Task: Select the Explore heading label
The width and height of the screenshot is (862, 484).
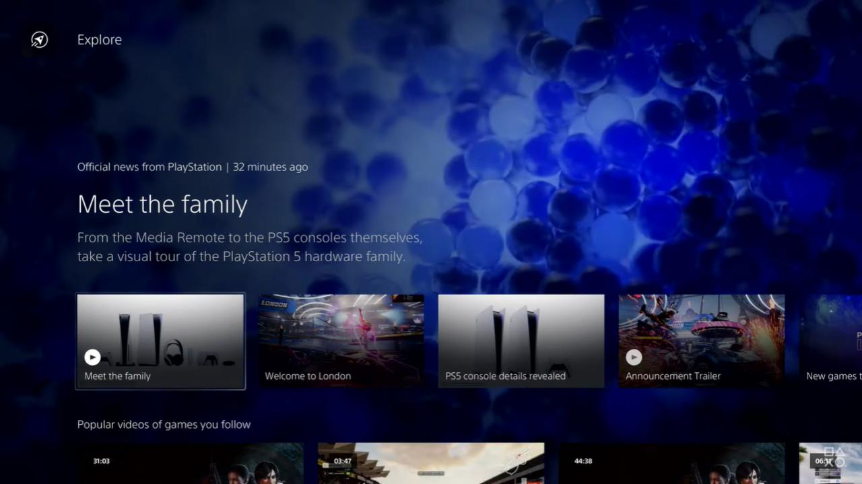Action: [100, 40]
